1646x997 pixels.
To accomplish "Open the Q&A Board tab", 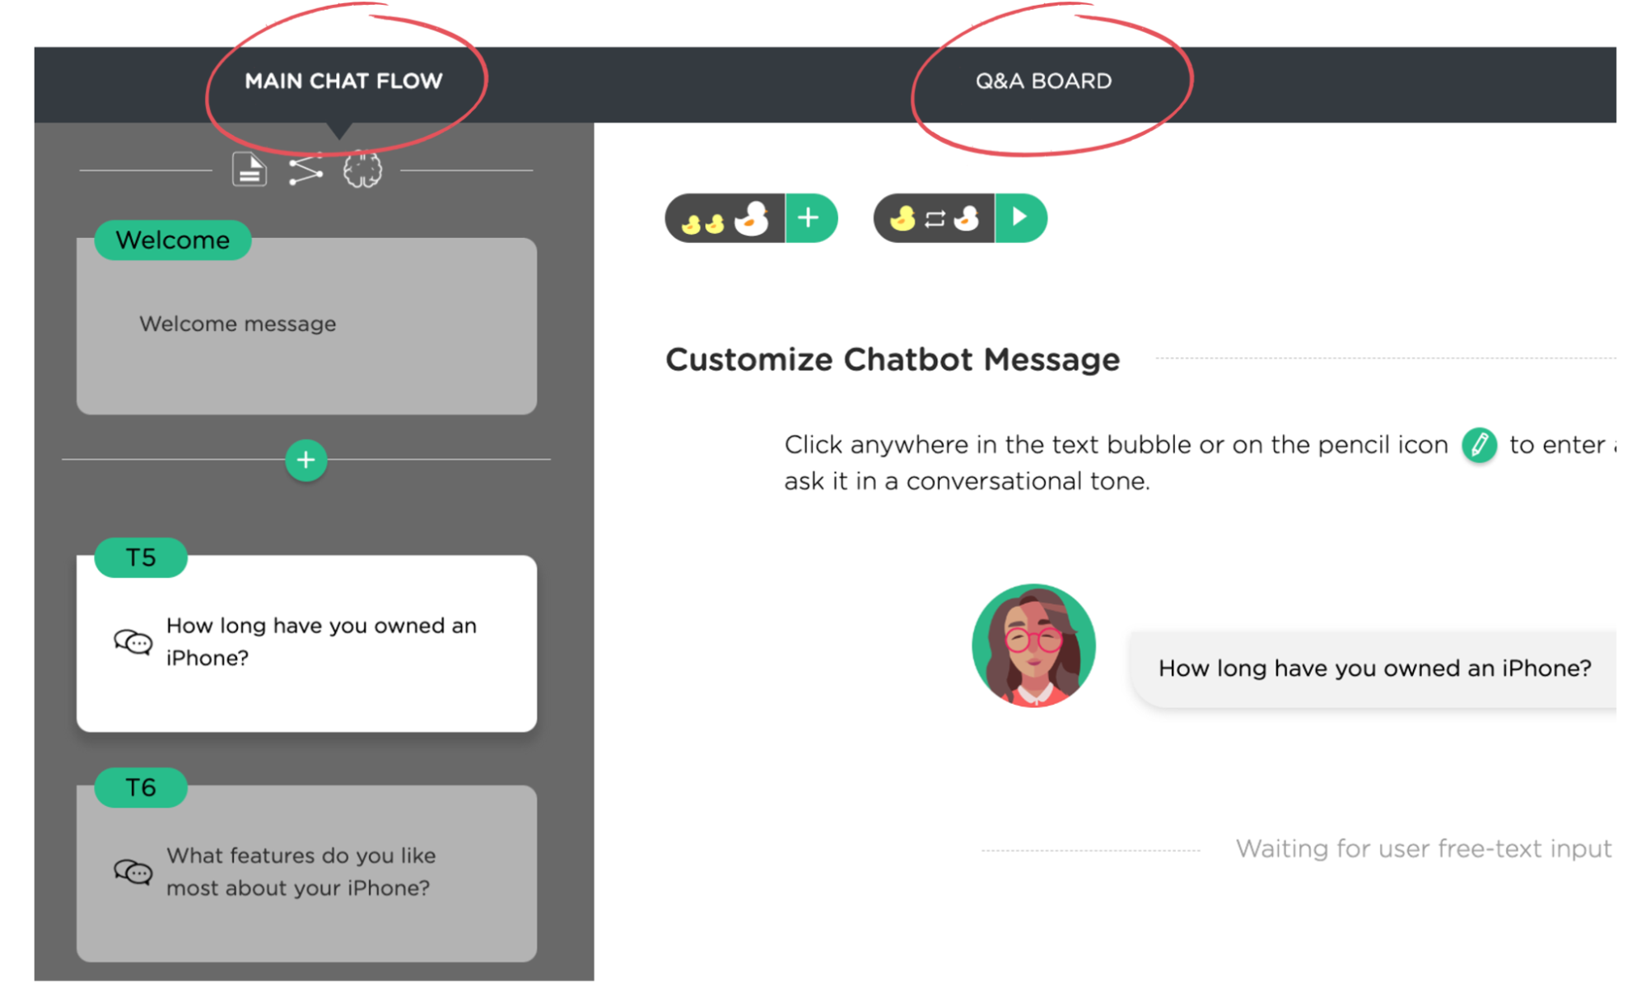I will point(1043,81).
